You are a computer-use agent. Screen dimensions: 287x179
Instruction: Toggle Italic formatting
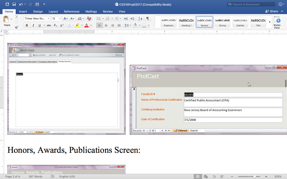pos(33,25)
